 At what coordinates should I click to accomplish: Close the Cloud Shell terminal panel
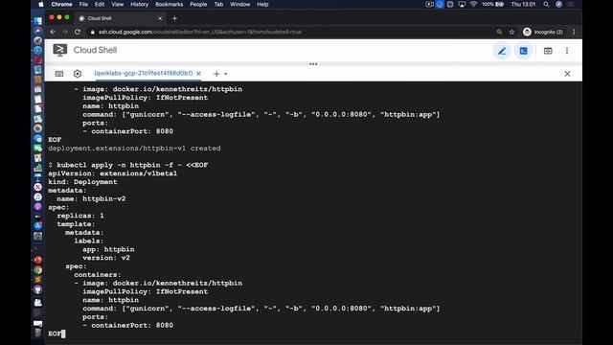(567, 74)
